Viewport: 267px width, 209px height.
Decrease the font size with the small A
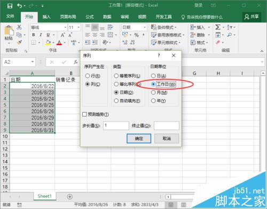(x=70, y=35)
